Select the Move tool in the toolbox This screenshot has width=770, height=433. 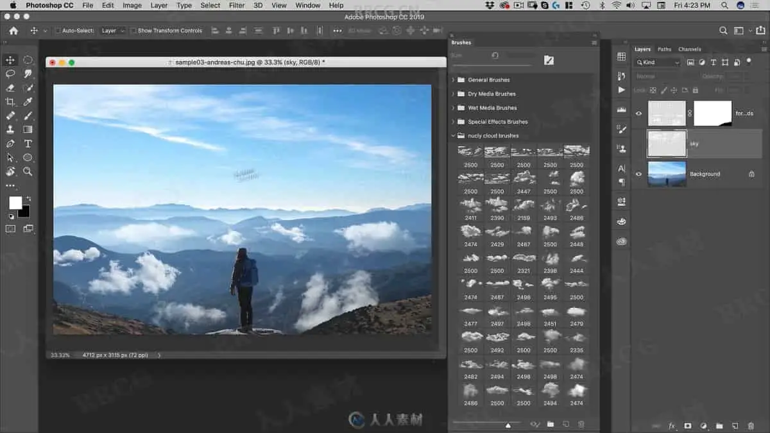point(10,60)
